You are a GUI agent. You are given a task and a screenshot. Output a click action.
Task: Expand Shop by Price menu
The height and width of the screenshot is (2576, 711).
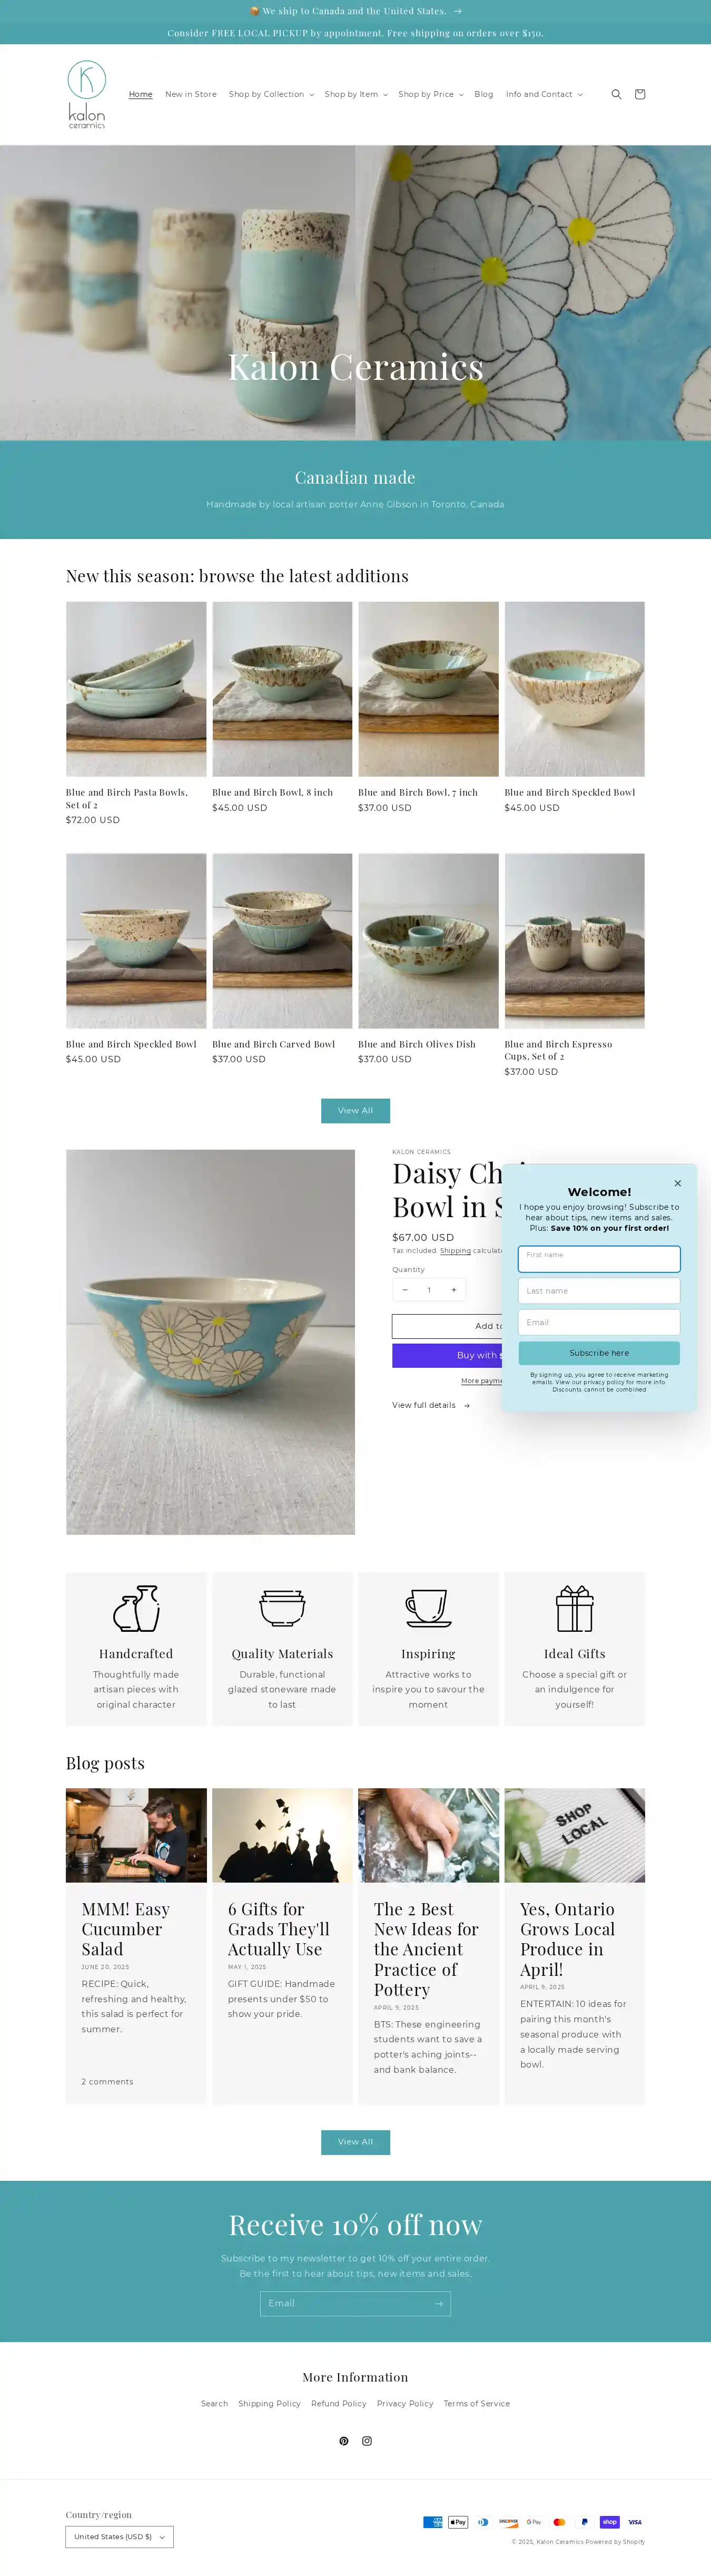431,94
